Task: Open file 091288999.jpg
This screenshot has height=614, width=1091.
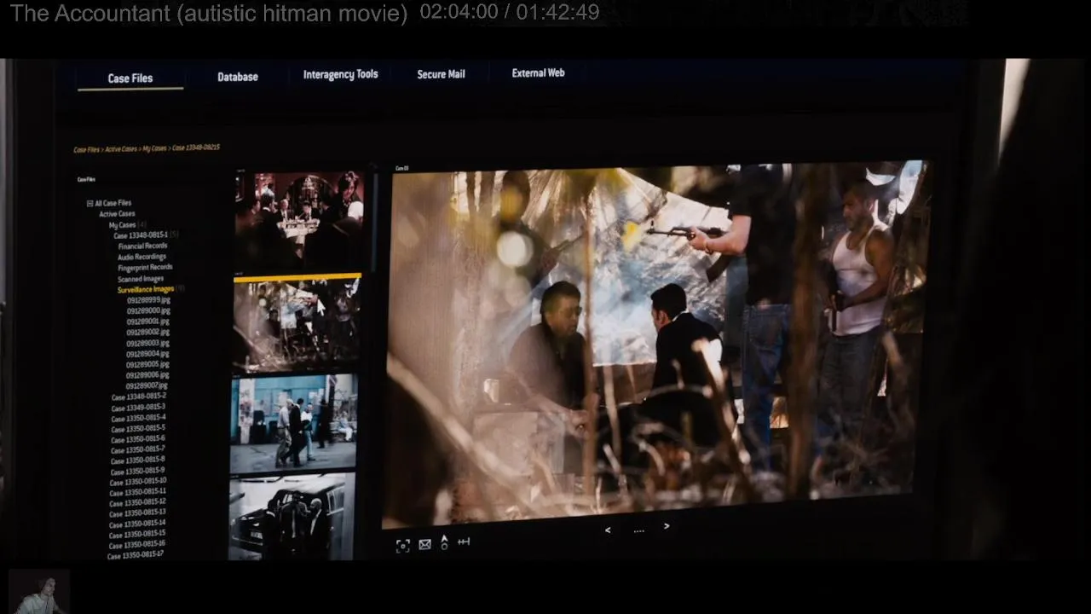Action: click(148, 300)
